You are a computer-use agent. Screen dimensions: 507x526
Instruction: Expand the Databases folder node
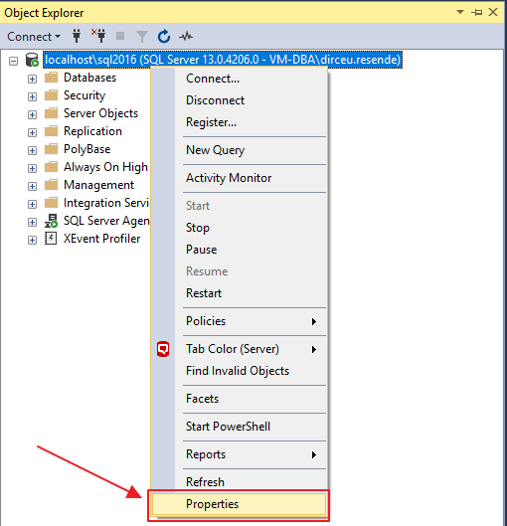[32, 79]
